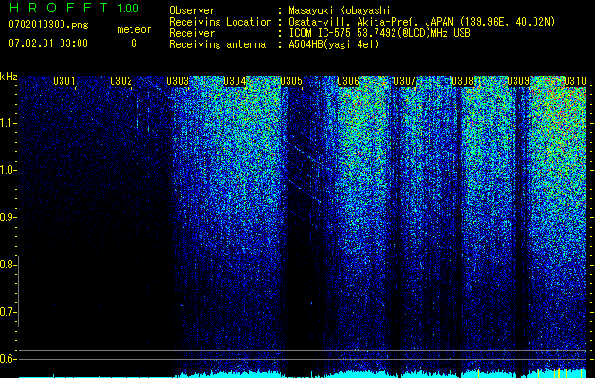Click the 0.6 kHz axis label

(x=8, y=359)
